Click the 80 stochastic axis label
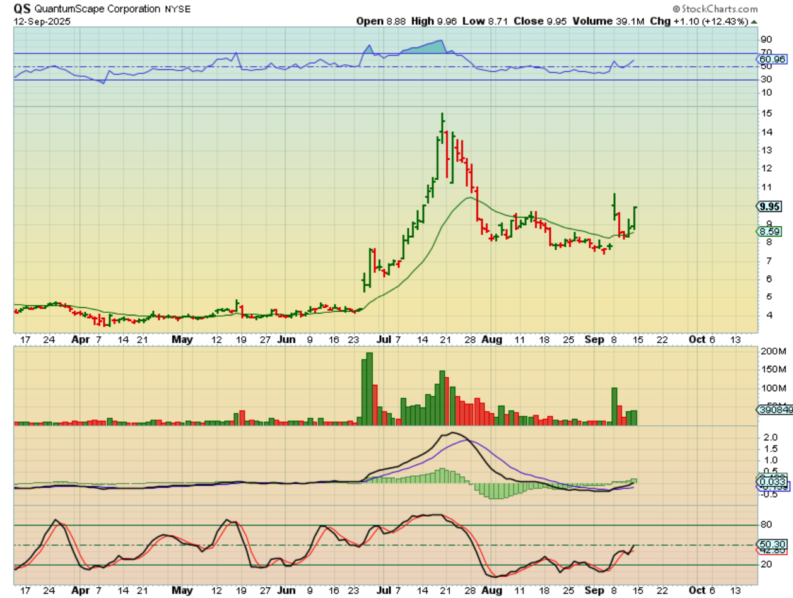793x598 pixels. (767, 525)
